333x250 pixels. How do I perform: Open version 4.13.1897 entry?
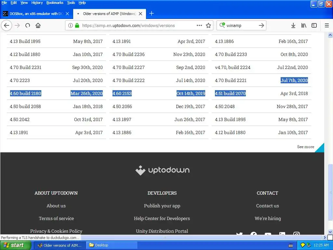pyautogui.click(x=122, y=119)
